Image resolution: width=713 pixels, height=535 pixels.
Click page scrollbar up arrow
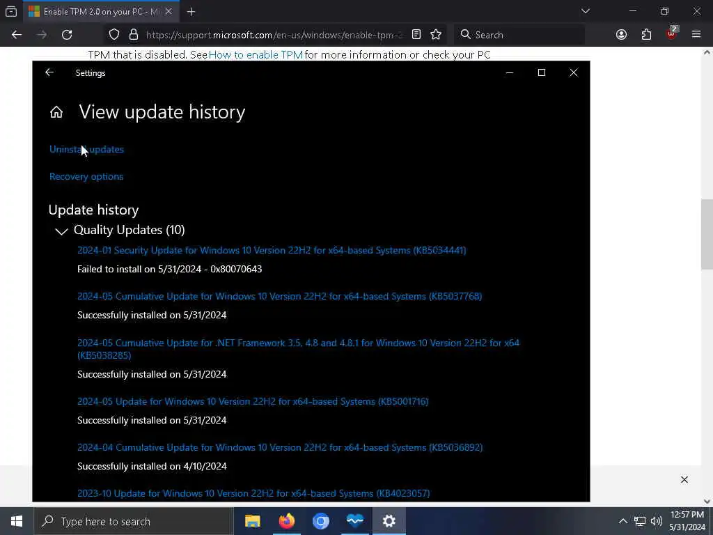pos(707,53)
